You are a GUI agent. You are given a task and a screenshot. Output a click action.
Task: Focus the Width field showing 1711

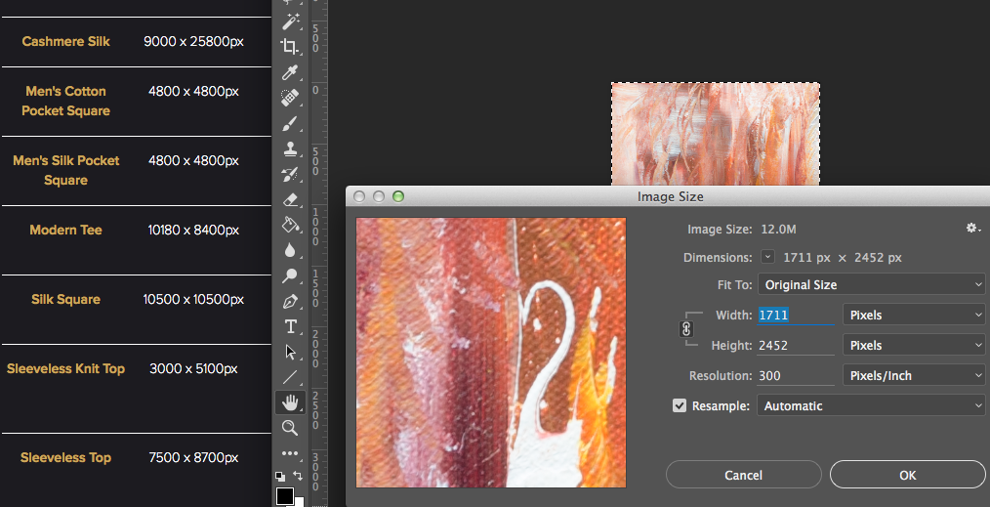pos(796,316)
